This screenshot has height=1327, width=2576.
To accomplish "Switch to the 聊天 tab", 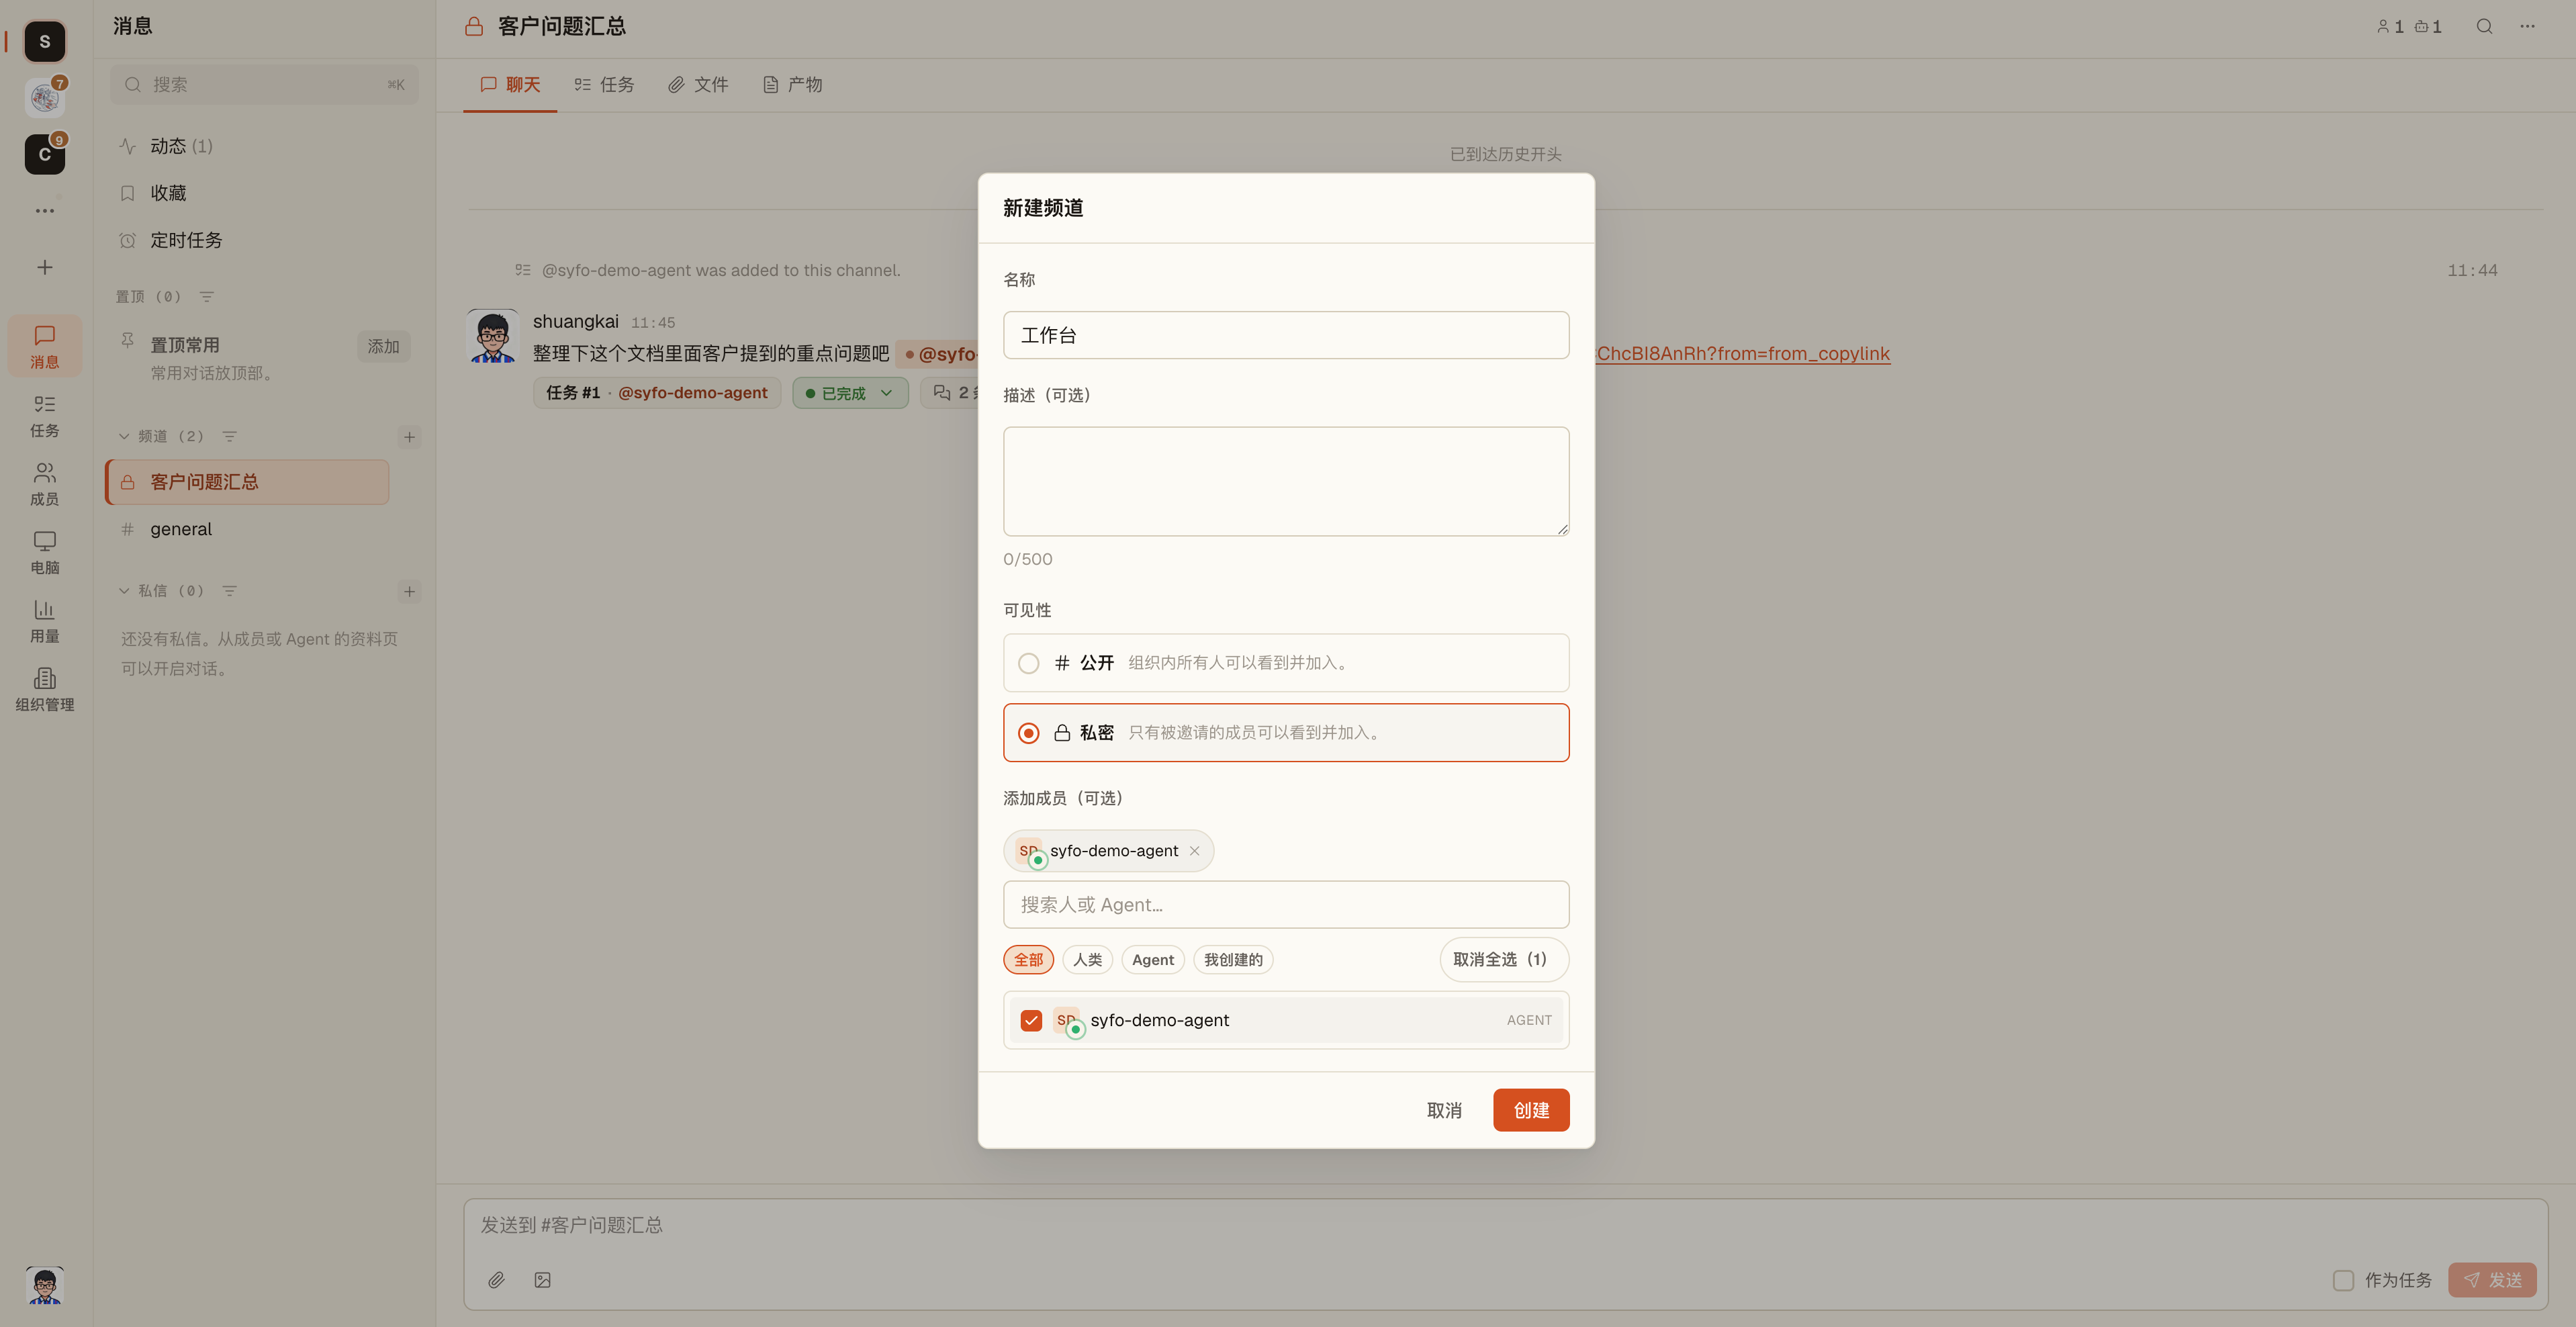I will pyautogui.click(x=510, y=85).
